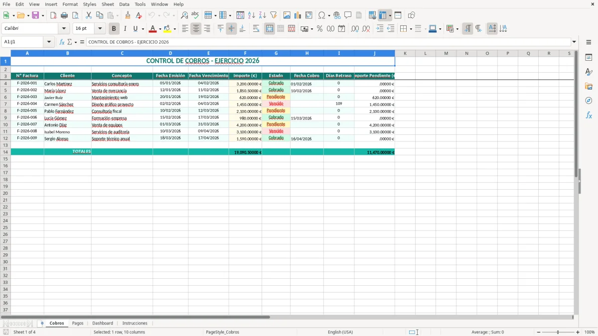Switch to the Pagos sheet tab
Image resolution: width=598 pixels, height=336 pixels.
point(78,323)
